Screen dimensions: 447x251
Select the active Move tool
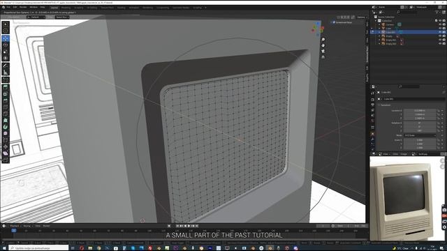[6, 38]
